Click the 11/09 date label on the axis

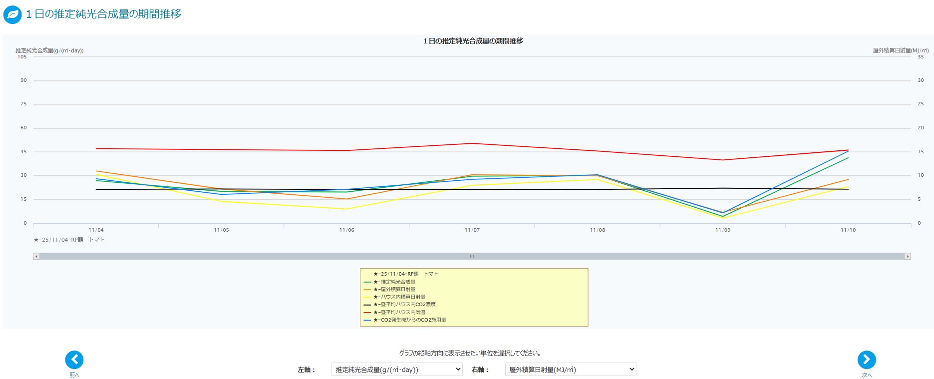coord(723,230)
